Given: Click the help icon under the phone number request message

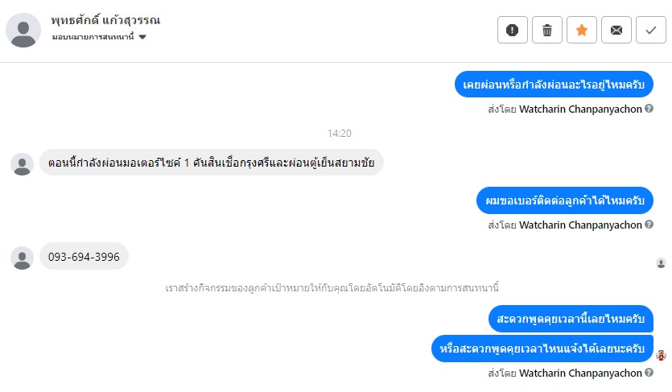Looking at the screenshot, I should [649, 225].
